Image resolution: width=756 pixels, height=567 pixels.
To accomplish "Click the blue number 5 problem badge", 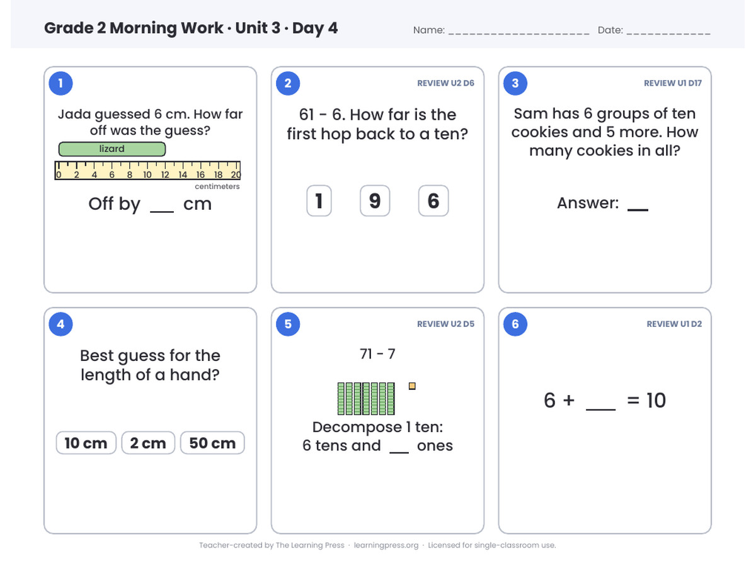I will (x=288, y=324).
